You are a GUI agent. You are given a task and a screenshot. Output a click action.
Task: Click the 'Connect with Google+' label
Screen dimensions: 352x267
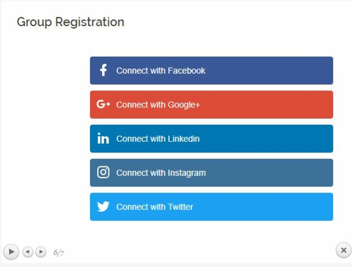tap(158, 105)
